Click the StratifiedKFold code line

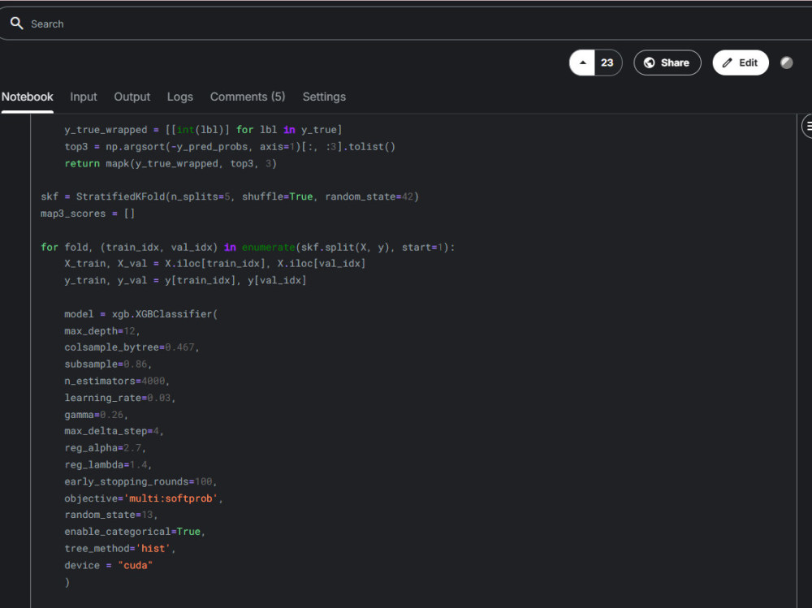[230, 196]
